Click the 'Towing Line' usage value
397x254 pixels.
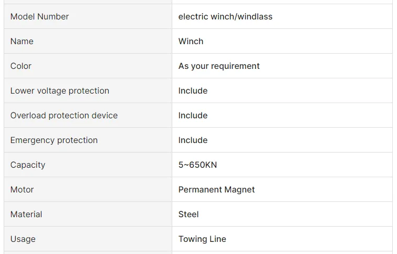tap(202, 239)
